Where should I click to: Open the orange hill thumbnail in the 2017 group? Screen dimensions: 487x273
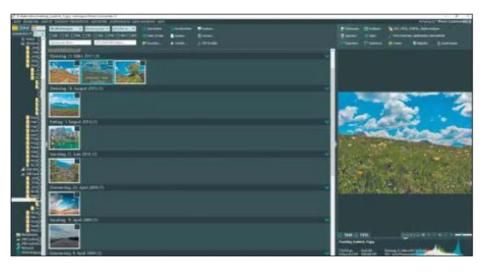point(64,72)
